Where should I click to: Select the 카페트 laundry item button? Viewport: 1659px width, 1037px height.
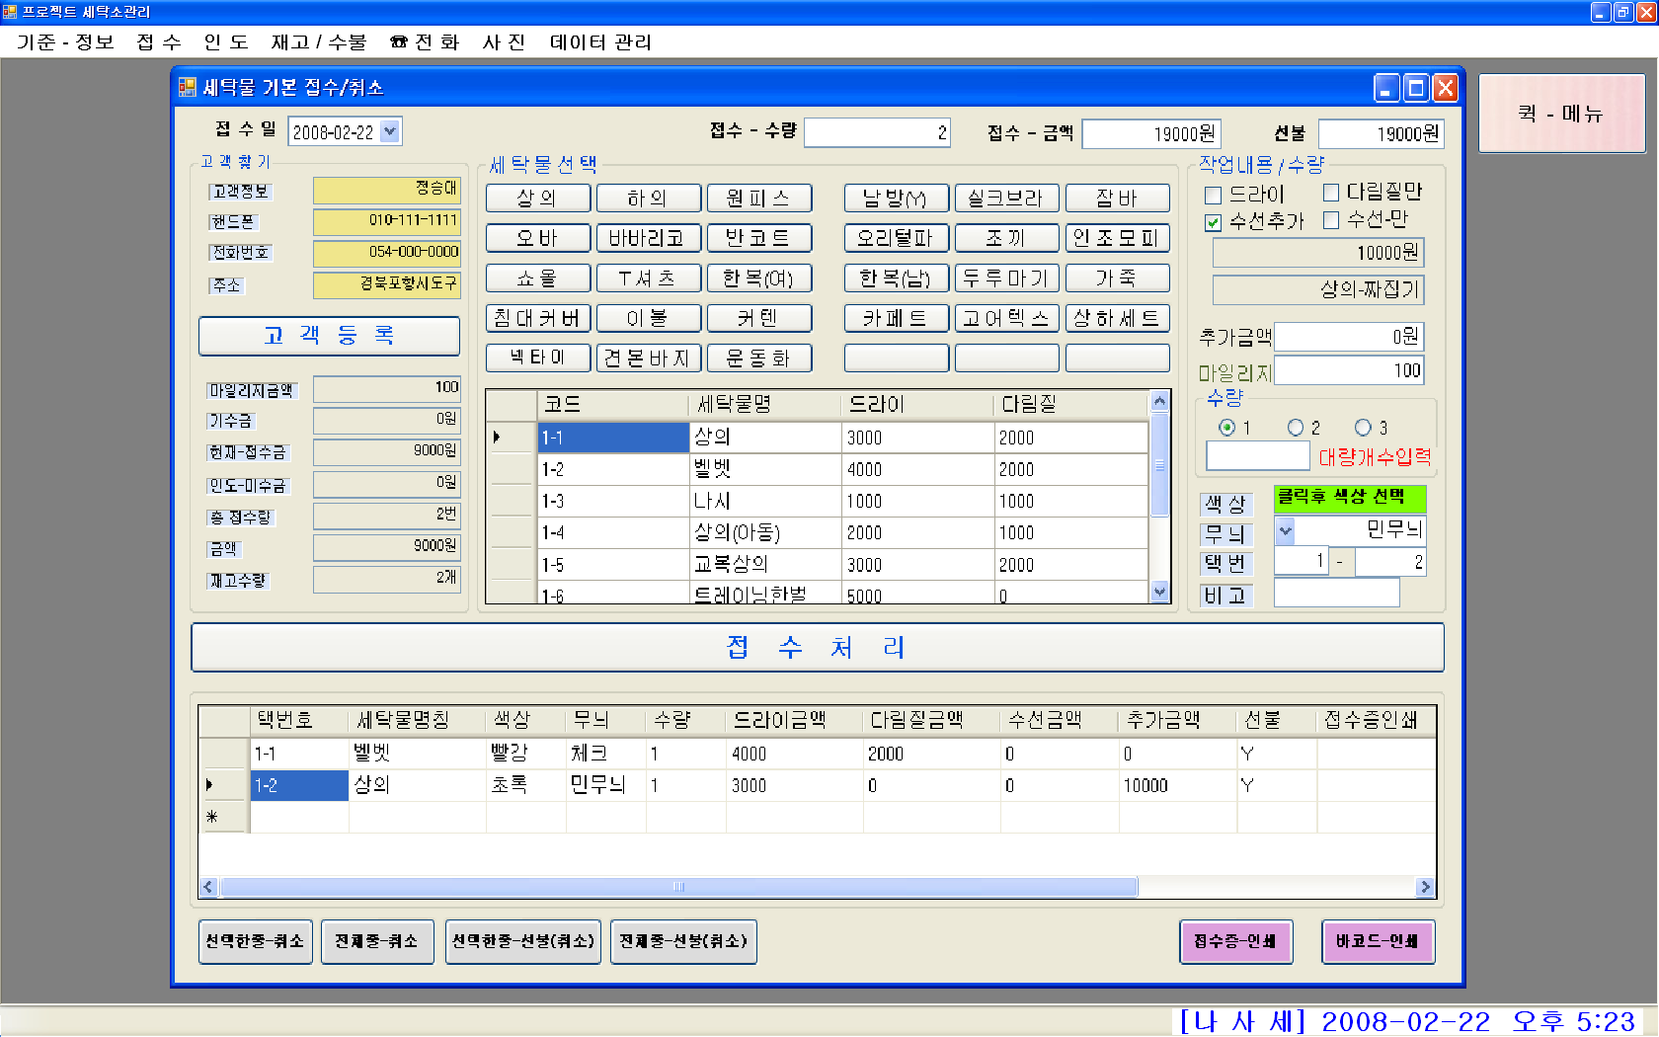point(897,318)
